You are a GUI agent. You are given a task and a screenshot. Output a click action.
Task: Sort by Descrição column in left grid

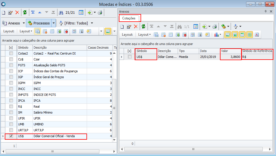[x=60, y=48]
